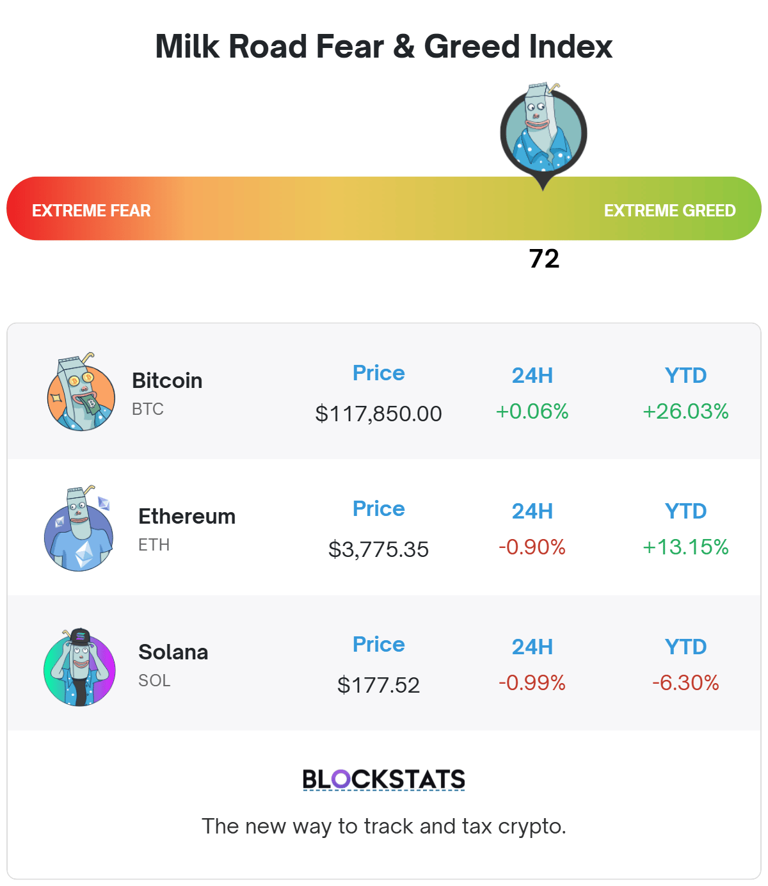
Task: Click the Solana name label
Action: coord(173,652)
